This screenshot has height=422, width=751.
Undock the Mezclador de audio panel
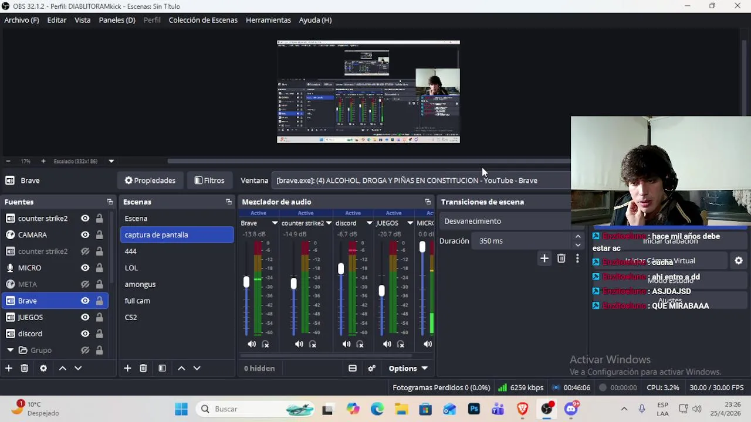(428, 202)
